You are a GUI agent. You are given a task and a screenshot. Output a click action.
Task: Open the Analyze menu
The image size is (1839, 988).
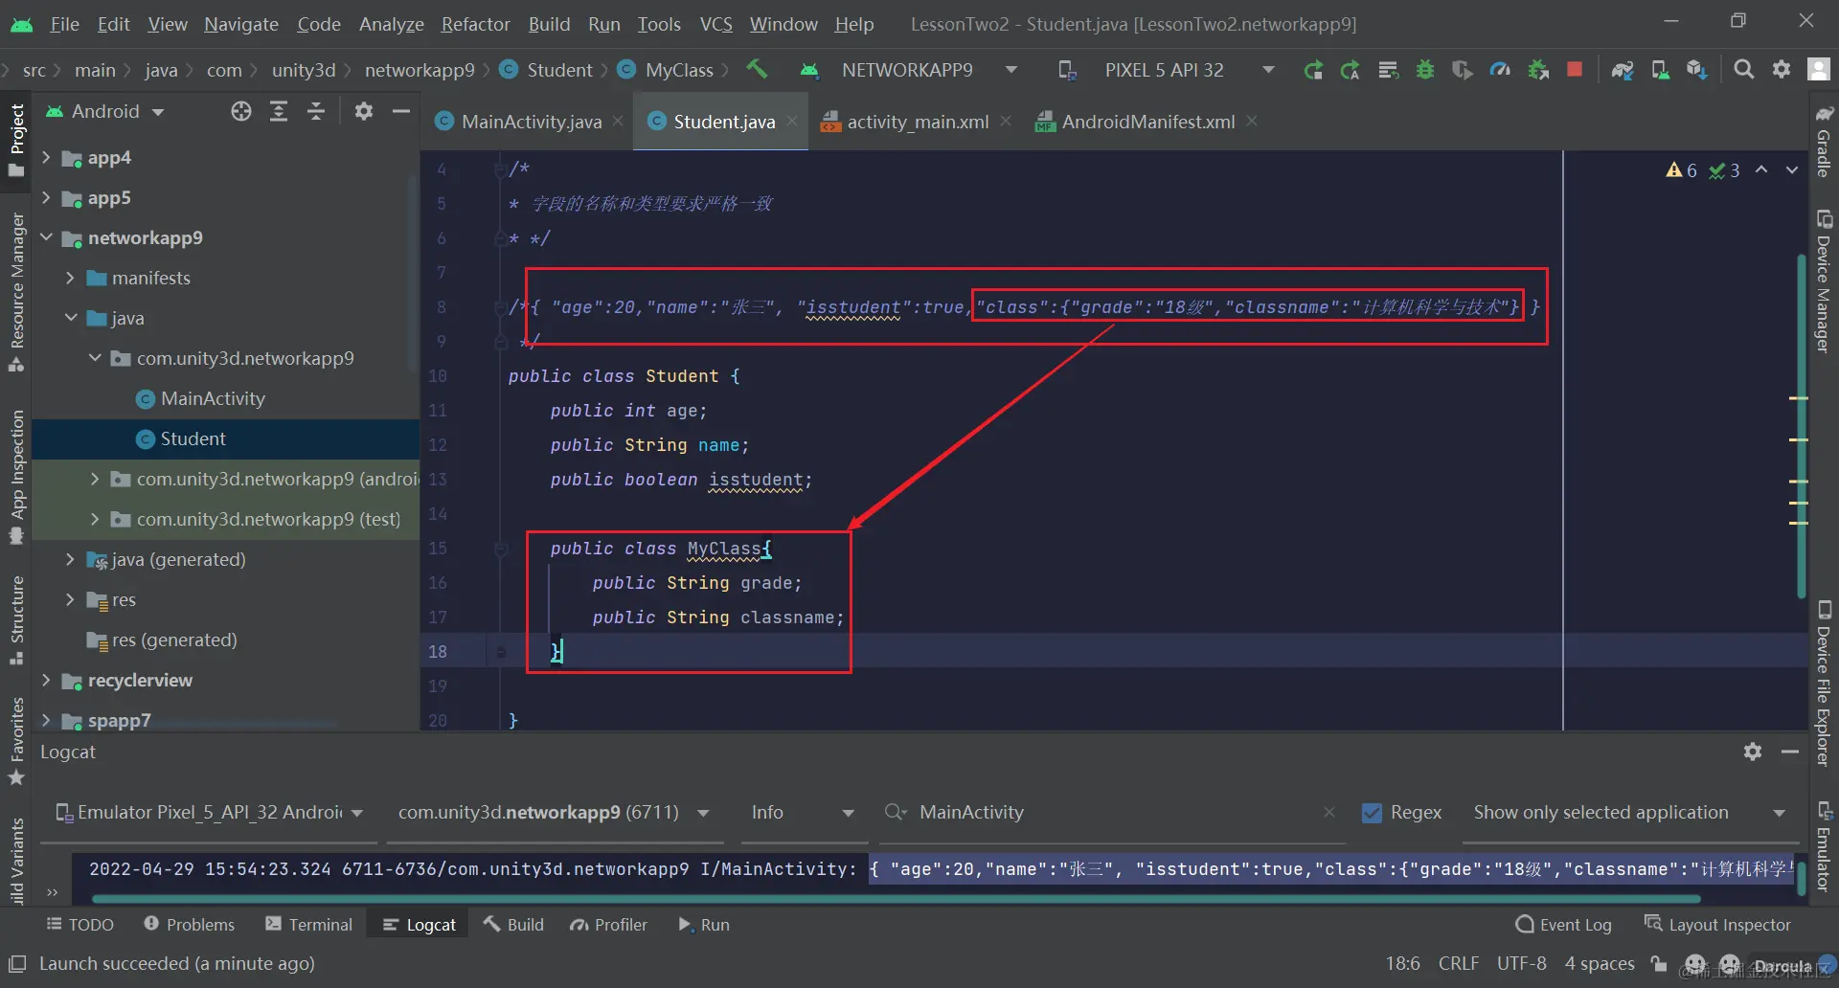click(x=392, y=24)
